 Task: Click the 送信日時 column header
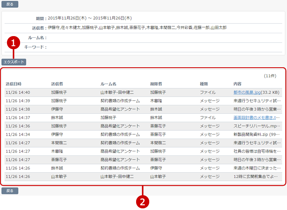click(x=14, y=84)
